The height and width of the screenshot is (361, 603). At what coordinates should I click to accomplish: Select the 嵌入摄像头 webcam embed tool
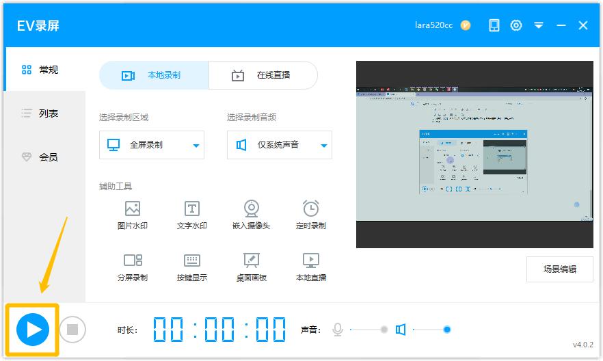point(252,215)
